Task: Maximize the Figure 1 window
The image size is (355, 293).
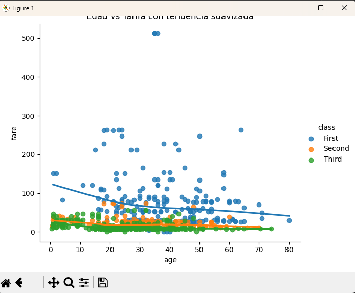Action: (x=320, y=8)
